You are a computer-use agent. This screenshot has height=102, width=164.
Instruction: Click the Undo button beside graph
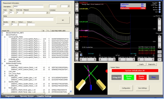pos(159,52)
